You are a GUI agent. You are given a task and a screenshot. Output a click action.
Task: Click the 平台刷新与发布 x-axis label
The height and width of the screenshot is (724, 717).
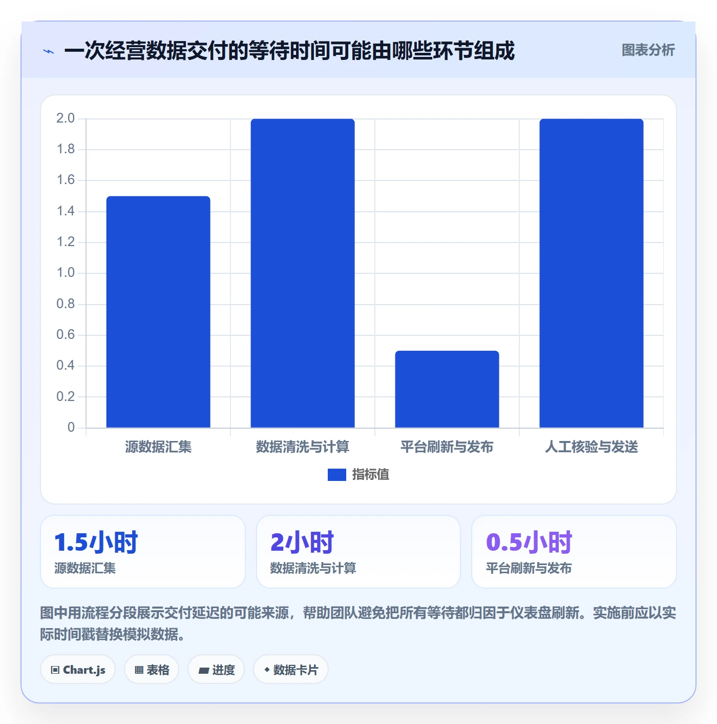[447, 447]
